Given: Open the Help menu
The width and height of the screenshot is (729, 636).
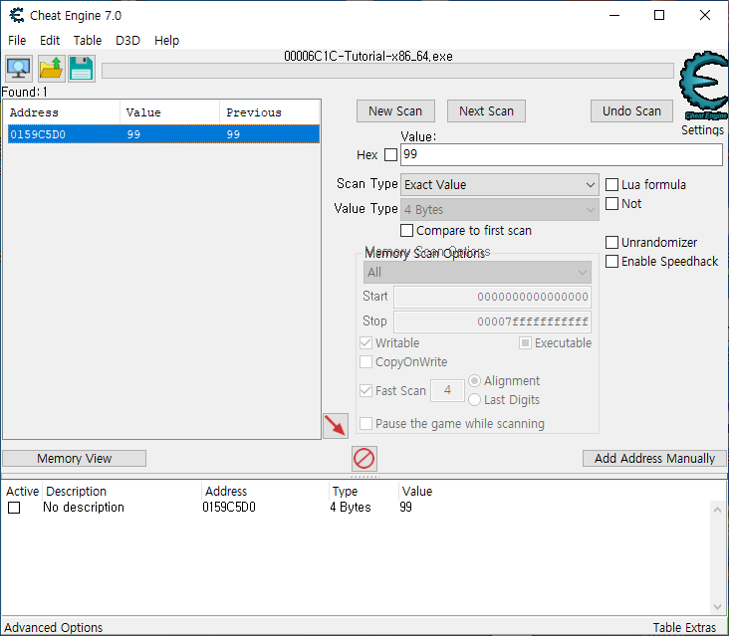Looking at the screenshot, I should (166, 41).
